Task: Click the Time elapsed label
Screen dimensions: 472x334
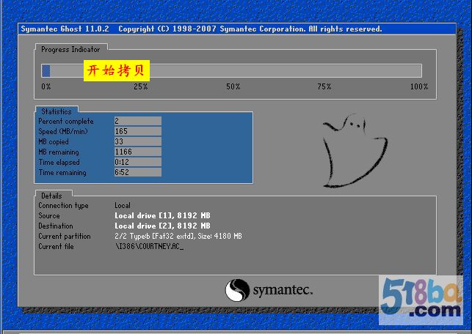Action: (x=59, y=162)
